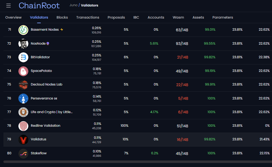Click BitValidator 6% commission value
The width and height of the screenshot is (272, 167).
[126, 57]
